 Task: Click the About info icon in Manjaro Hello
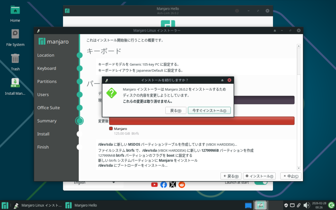pyautogui.click(x=237, y=11)
